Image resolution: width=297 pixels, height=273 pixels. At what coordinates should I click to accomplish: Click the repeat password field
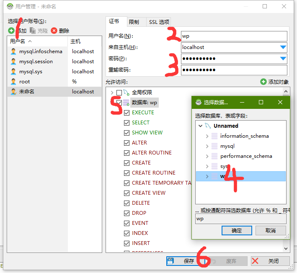[x=234, y=70]
